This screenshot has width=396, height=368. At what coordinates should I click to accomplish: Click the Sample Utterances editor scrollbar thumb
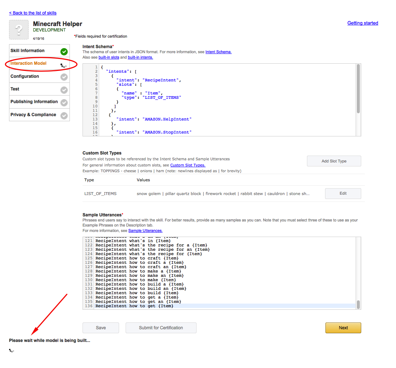(x=358, y=304)
